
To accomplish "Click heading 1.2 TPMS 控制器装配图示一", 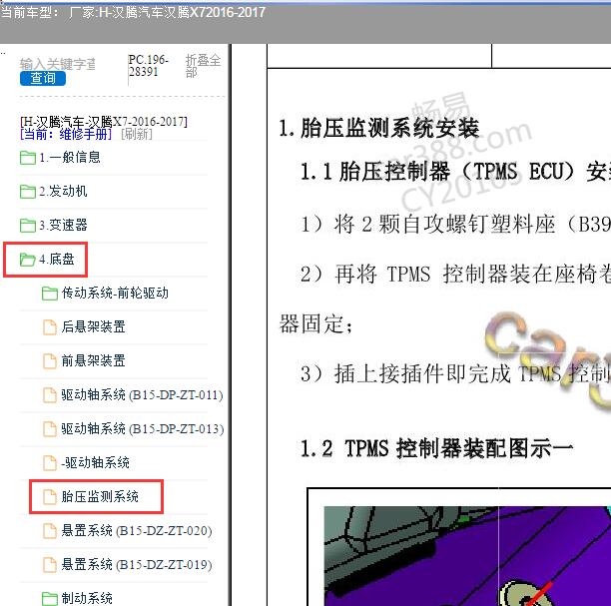I will [436, 448].
